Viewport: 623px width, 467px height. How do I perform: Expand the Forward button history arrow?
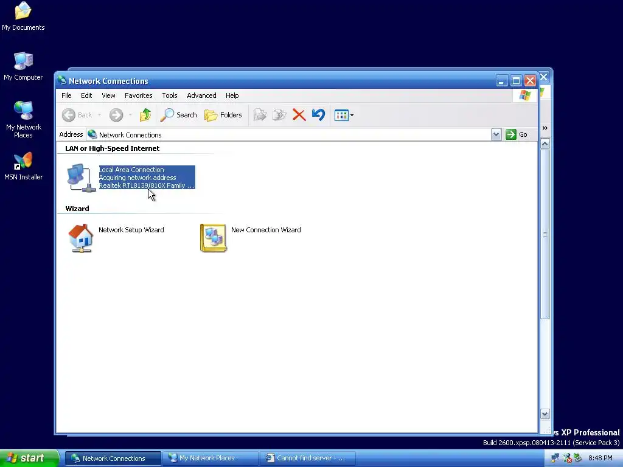(x=130, y=115)
